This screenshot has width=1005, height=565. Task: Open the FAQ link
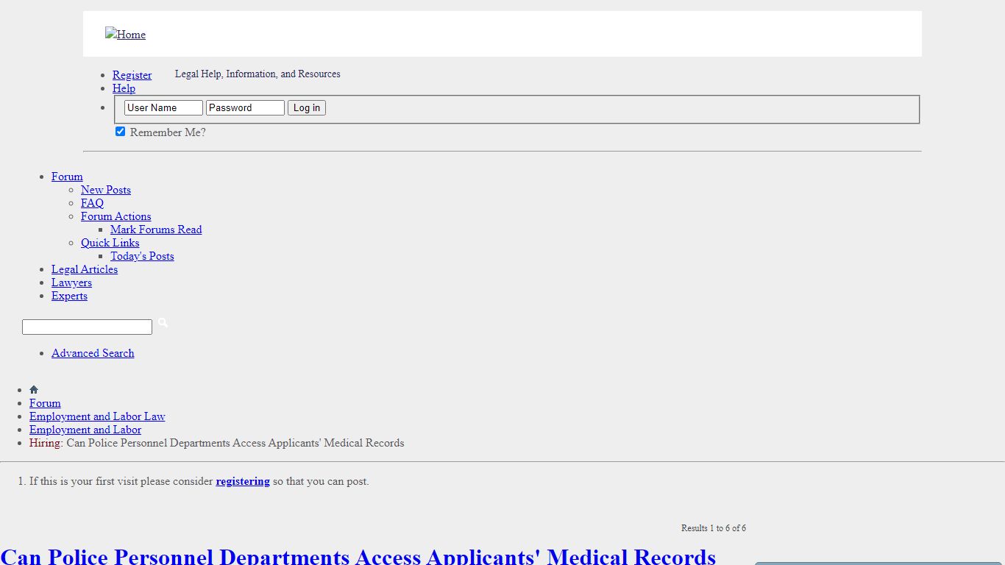click(x=92, y=203)
